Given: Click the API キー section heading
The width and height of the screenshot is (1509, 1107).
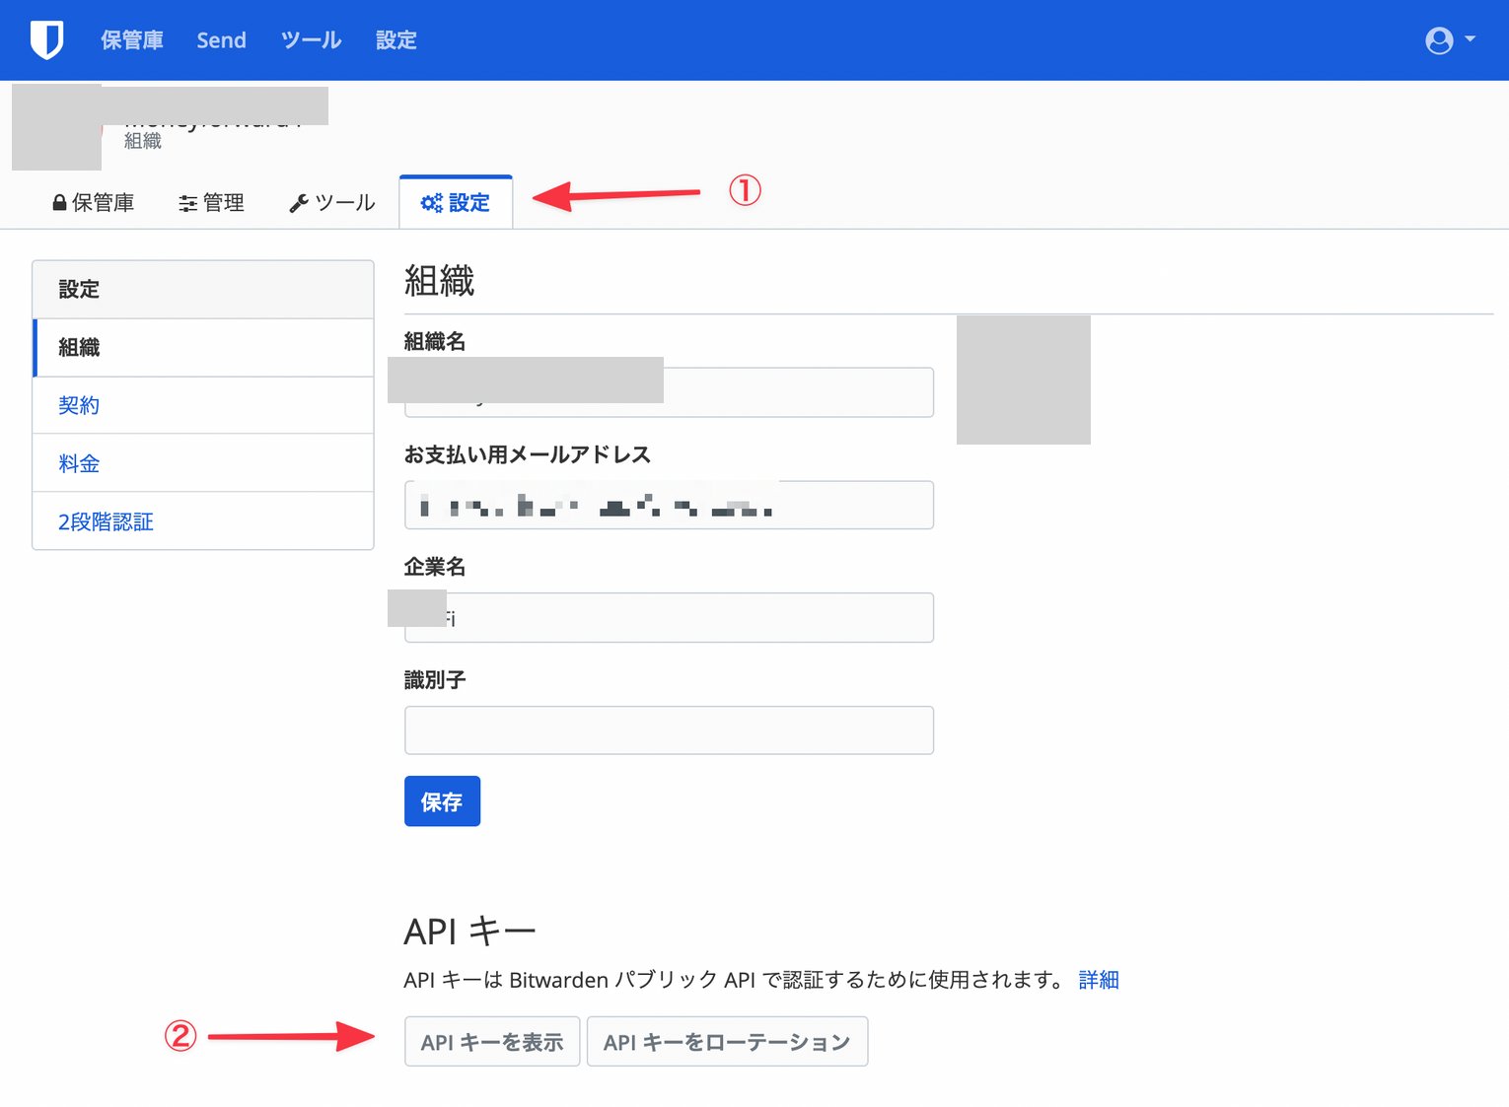Looking at the screenshot, I should [469, 931].
